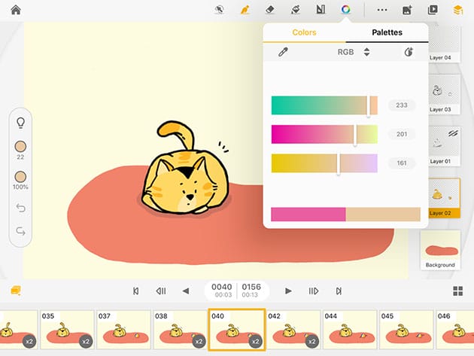474x356 pixels.
Task: Select the Fill bucket tool
Action: [x=296, y=10]
